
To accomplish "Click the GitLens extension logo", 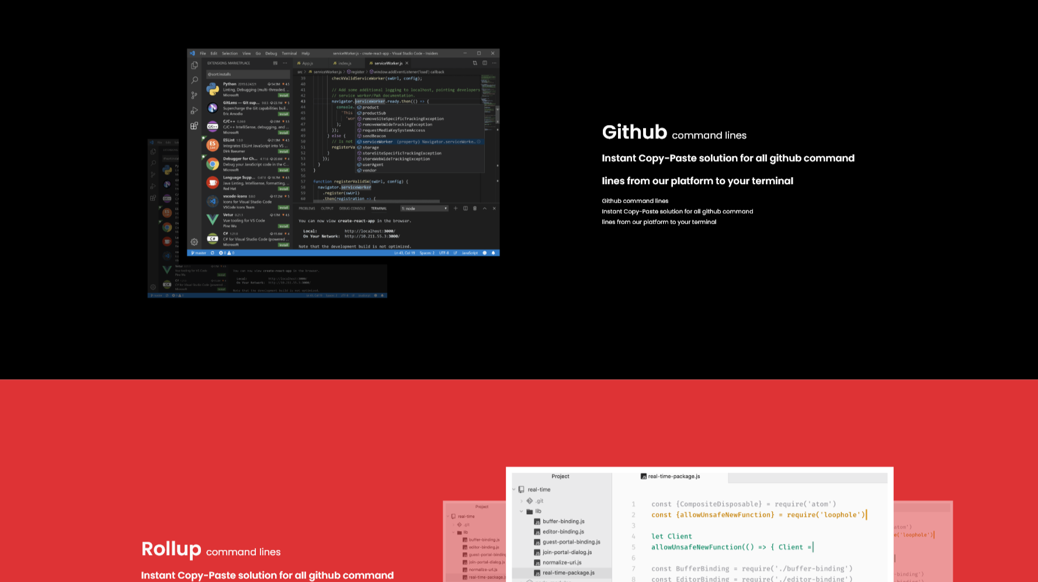I will [x=213, y=108].
